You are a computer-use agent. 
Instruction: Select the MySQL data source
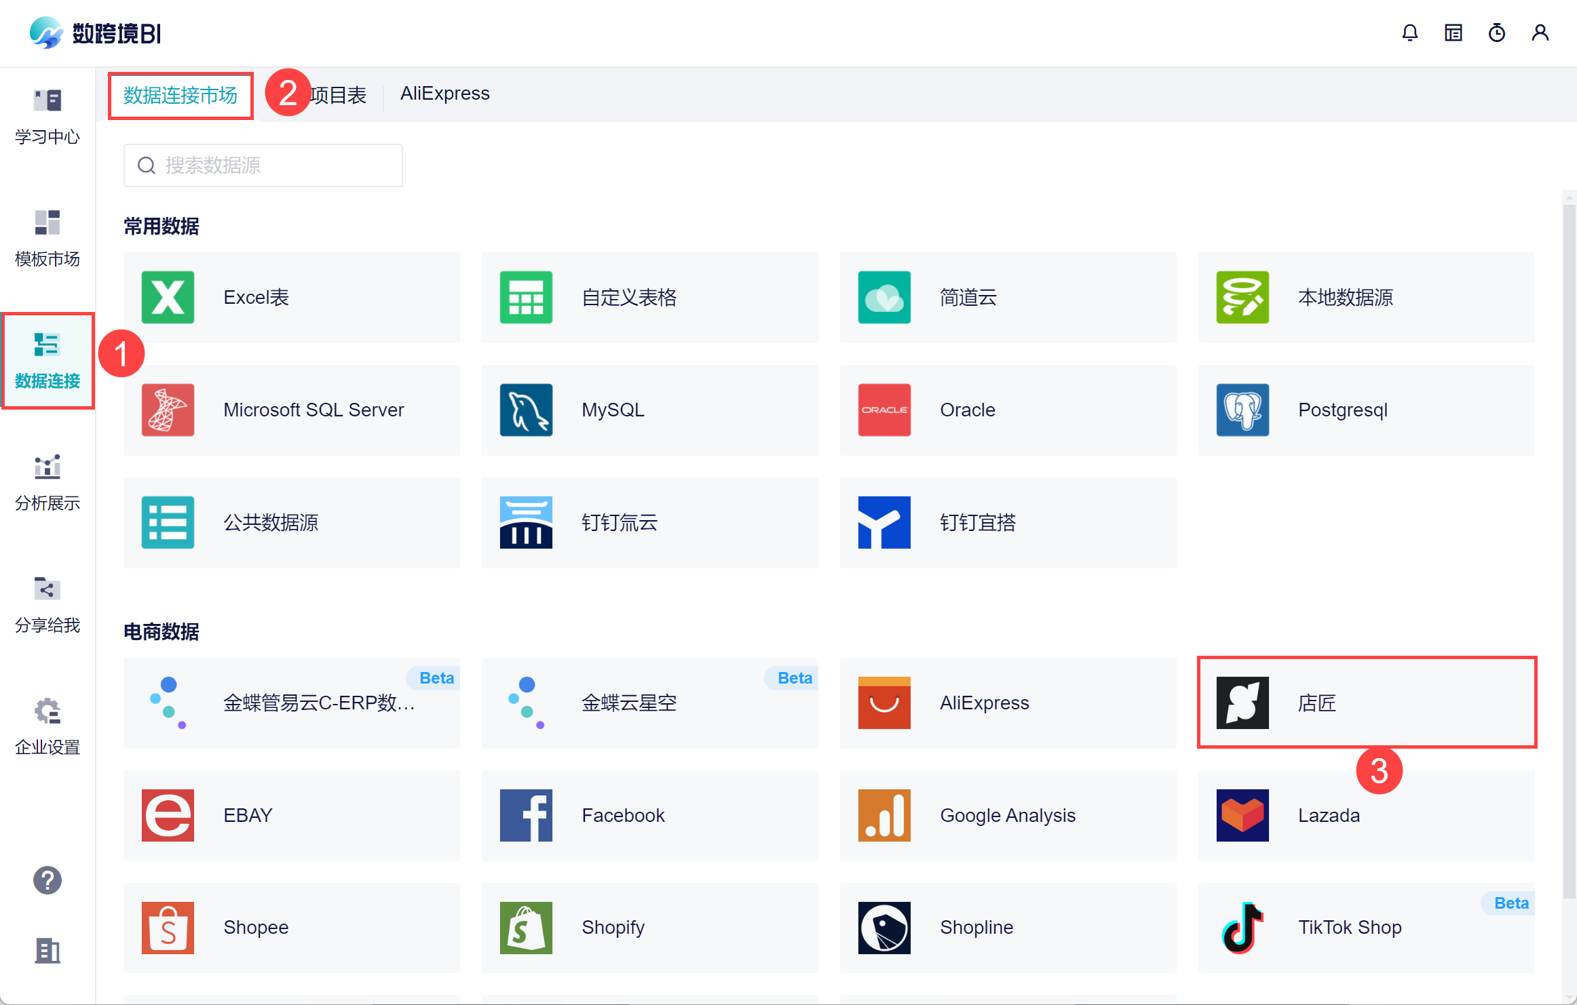click(x=649, y=410)
